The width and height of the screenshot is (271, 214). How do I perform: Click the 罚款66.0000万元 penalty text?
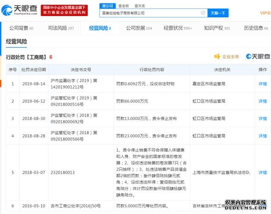[132, 101]
